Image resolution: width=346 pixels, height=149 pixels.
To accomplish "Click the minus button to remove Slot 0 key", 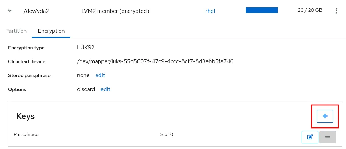I will (328, 137).
